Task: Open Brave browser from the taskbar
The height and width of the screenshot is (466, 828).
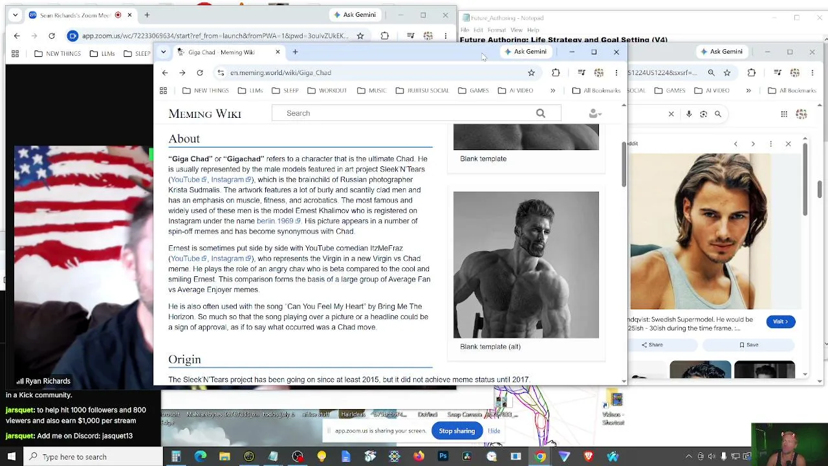Action: pos(588,457)
